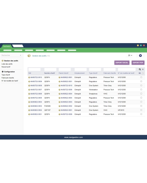This screenshot has height=183, width=147.
Task: Open the column selector list icon
Action: coord(139,73)
